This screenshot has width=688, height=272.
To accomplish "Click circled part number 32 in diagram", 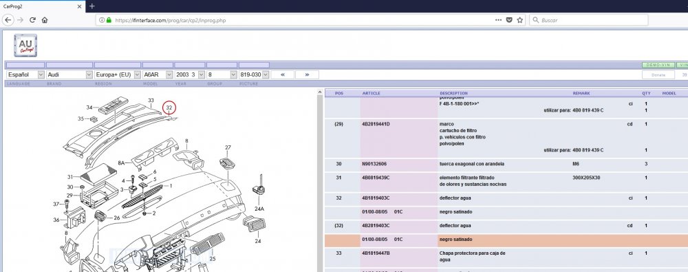I will click(169, 107).
